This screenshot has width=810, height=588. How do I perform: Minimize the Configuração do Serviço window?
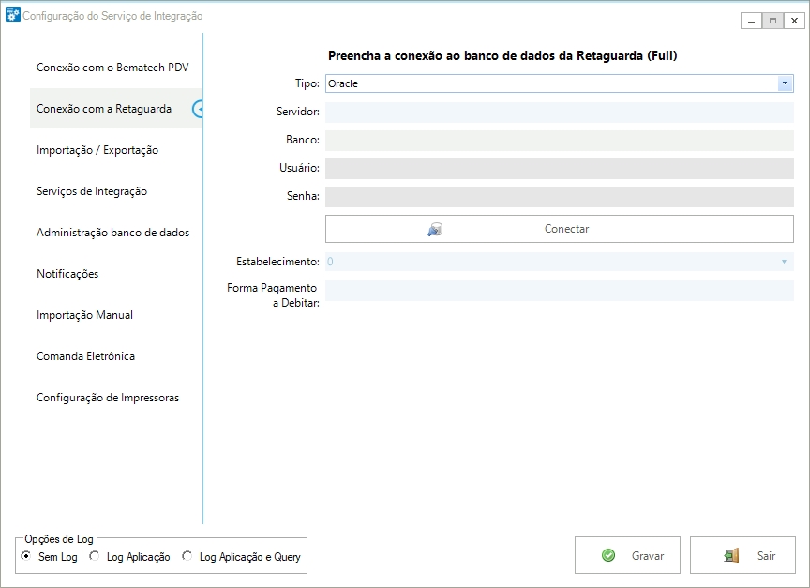pos(751,21)
